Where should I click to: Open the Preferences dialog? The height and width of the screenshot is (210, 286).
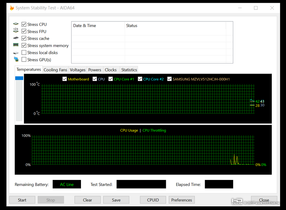click(182, 200)
